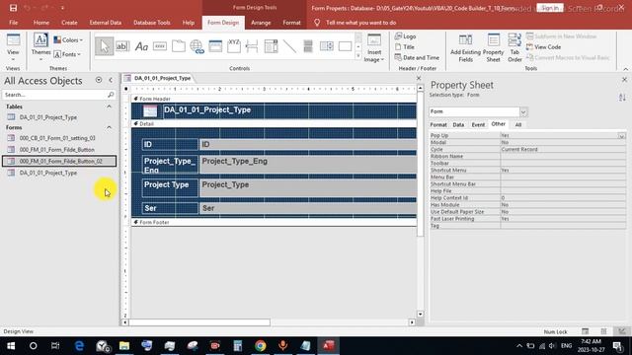
Task: Expand the Controls gallery more arrow
Action: click(358, 56)
